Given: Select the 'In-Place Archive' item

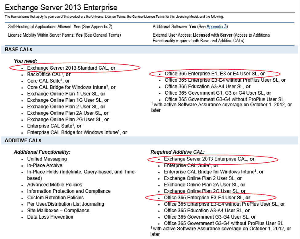Looking at the screenshot, I should coord(45,165).
